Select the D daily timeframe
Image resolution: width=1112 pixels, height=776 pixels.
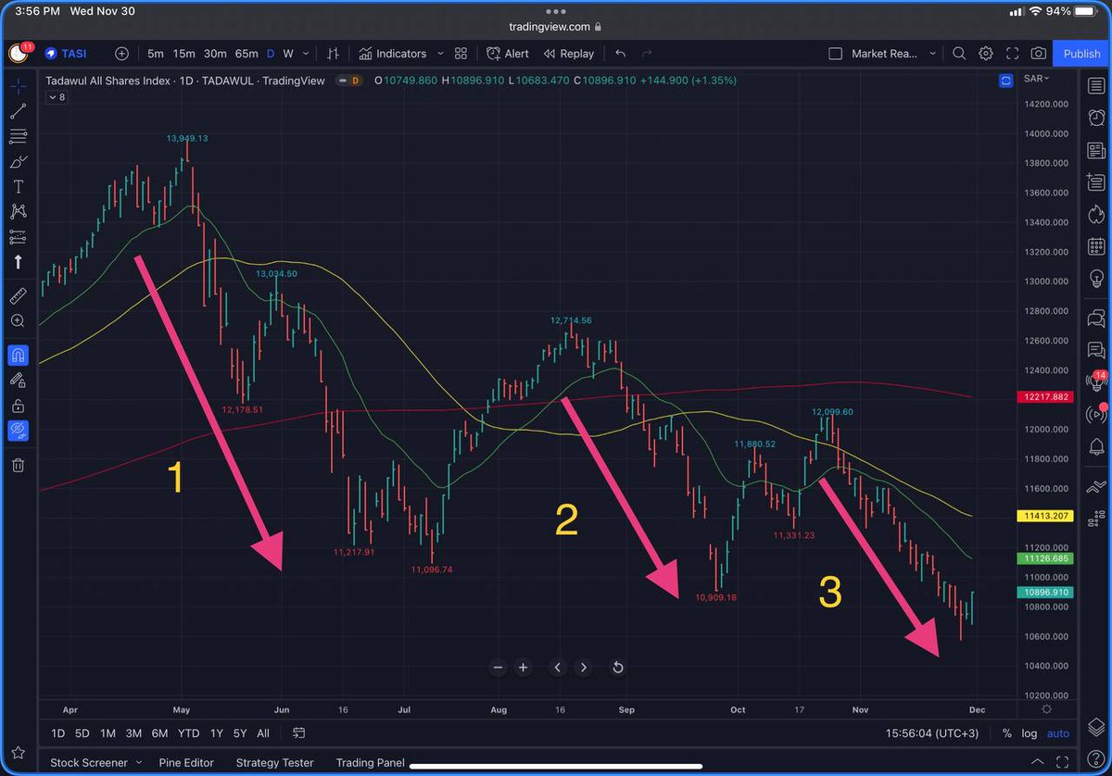pos(271,54)
